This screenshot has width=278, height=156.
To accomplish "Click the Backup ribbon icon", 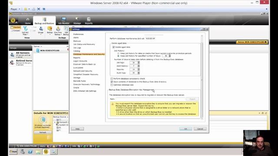I will [x=50, y=30].
